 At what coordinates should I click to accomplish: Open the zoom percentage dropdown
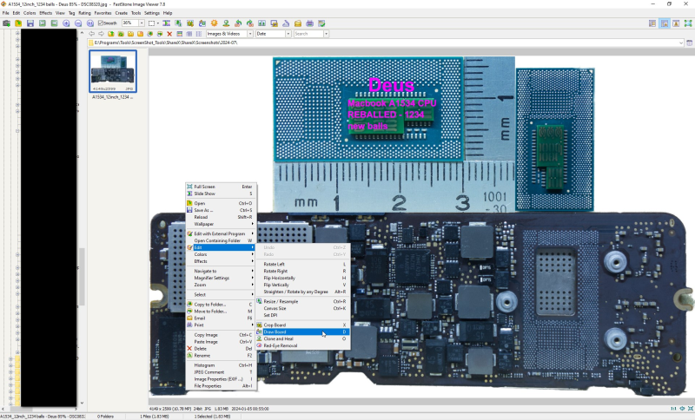point(142,23)
